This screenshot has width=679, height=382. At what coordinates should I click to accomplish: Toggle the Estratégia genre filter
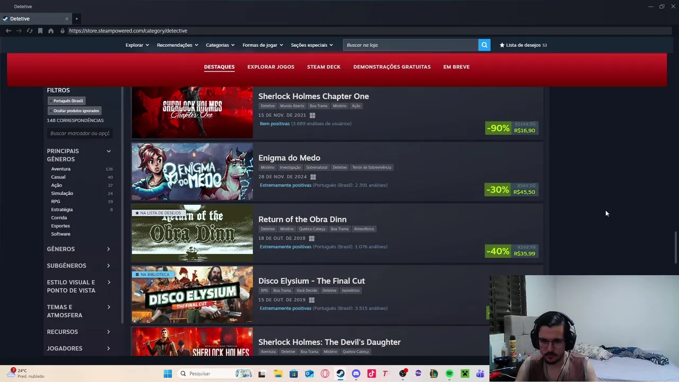point(62,210)
